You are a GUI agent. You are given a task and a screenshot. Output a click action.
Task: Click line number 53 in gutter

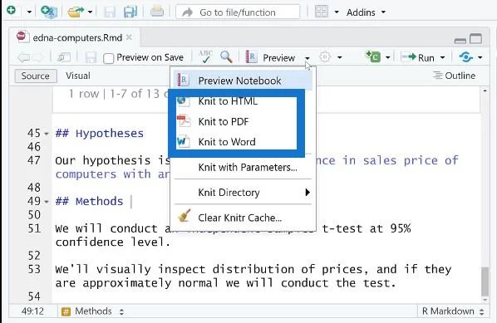pyautogui.click(x=34, y=270)
